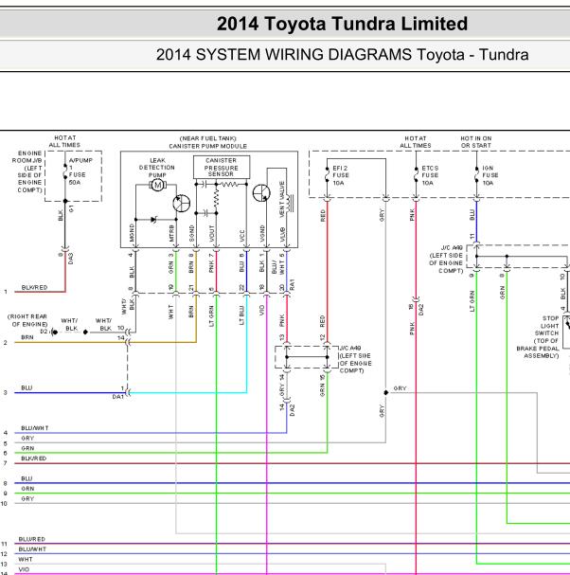The image size is (570, 575).
Task: Click the "(RIGHT REAR OF ENGINE)" ground note
Action: click(x=27, y=320)
